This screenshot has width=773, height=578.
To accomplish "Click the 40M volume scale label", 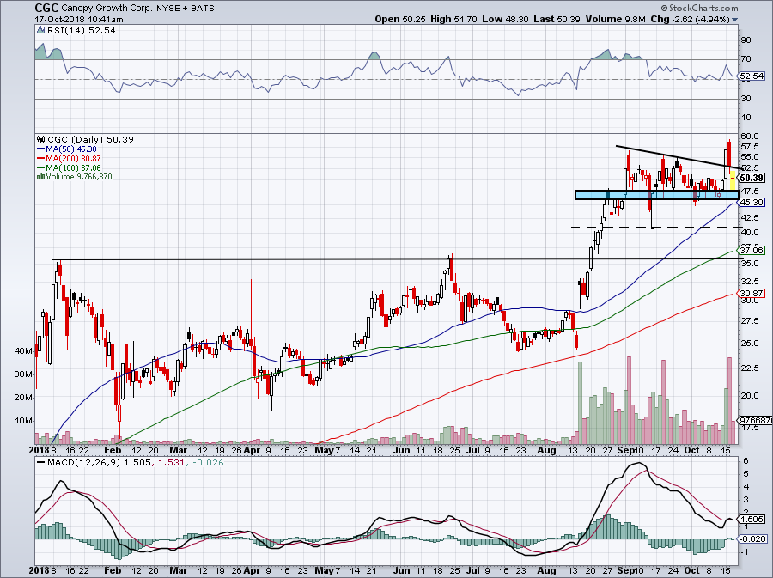I will pyautogui.click(x=23, y=351).
